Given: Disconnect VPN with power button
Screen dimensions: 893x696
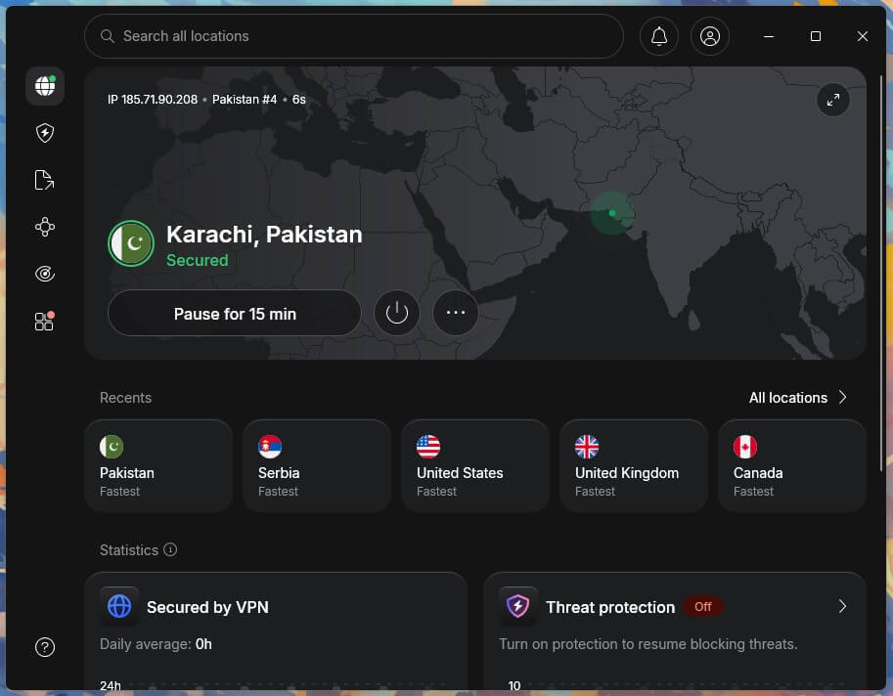Looking at the screenshot, I should coord(397,313).
